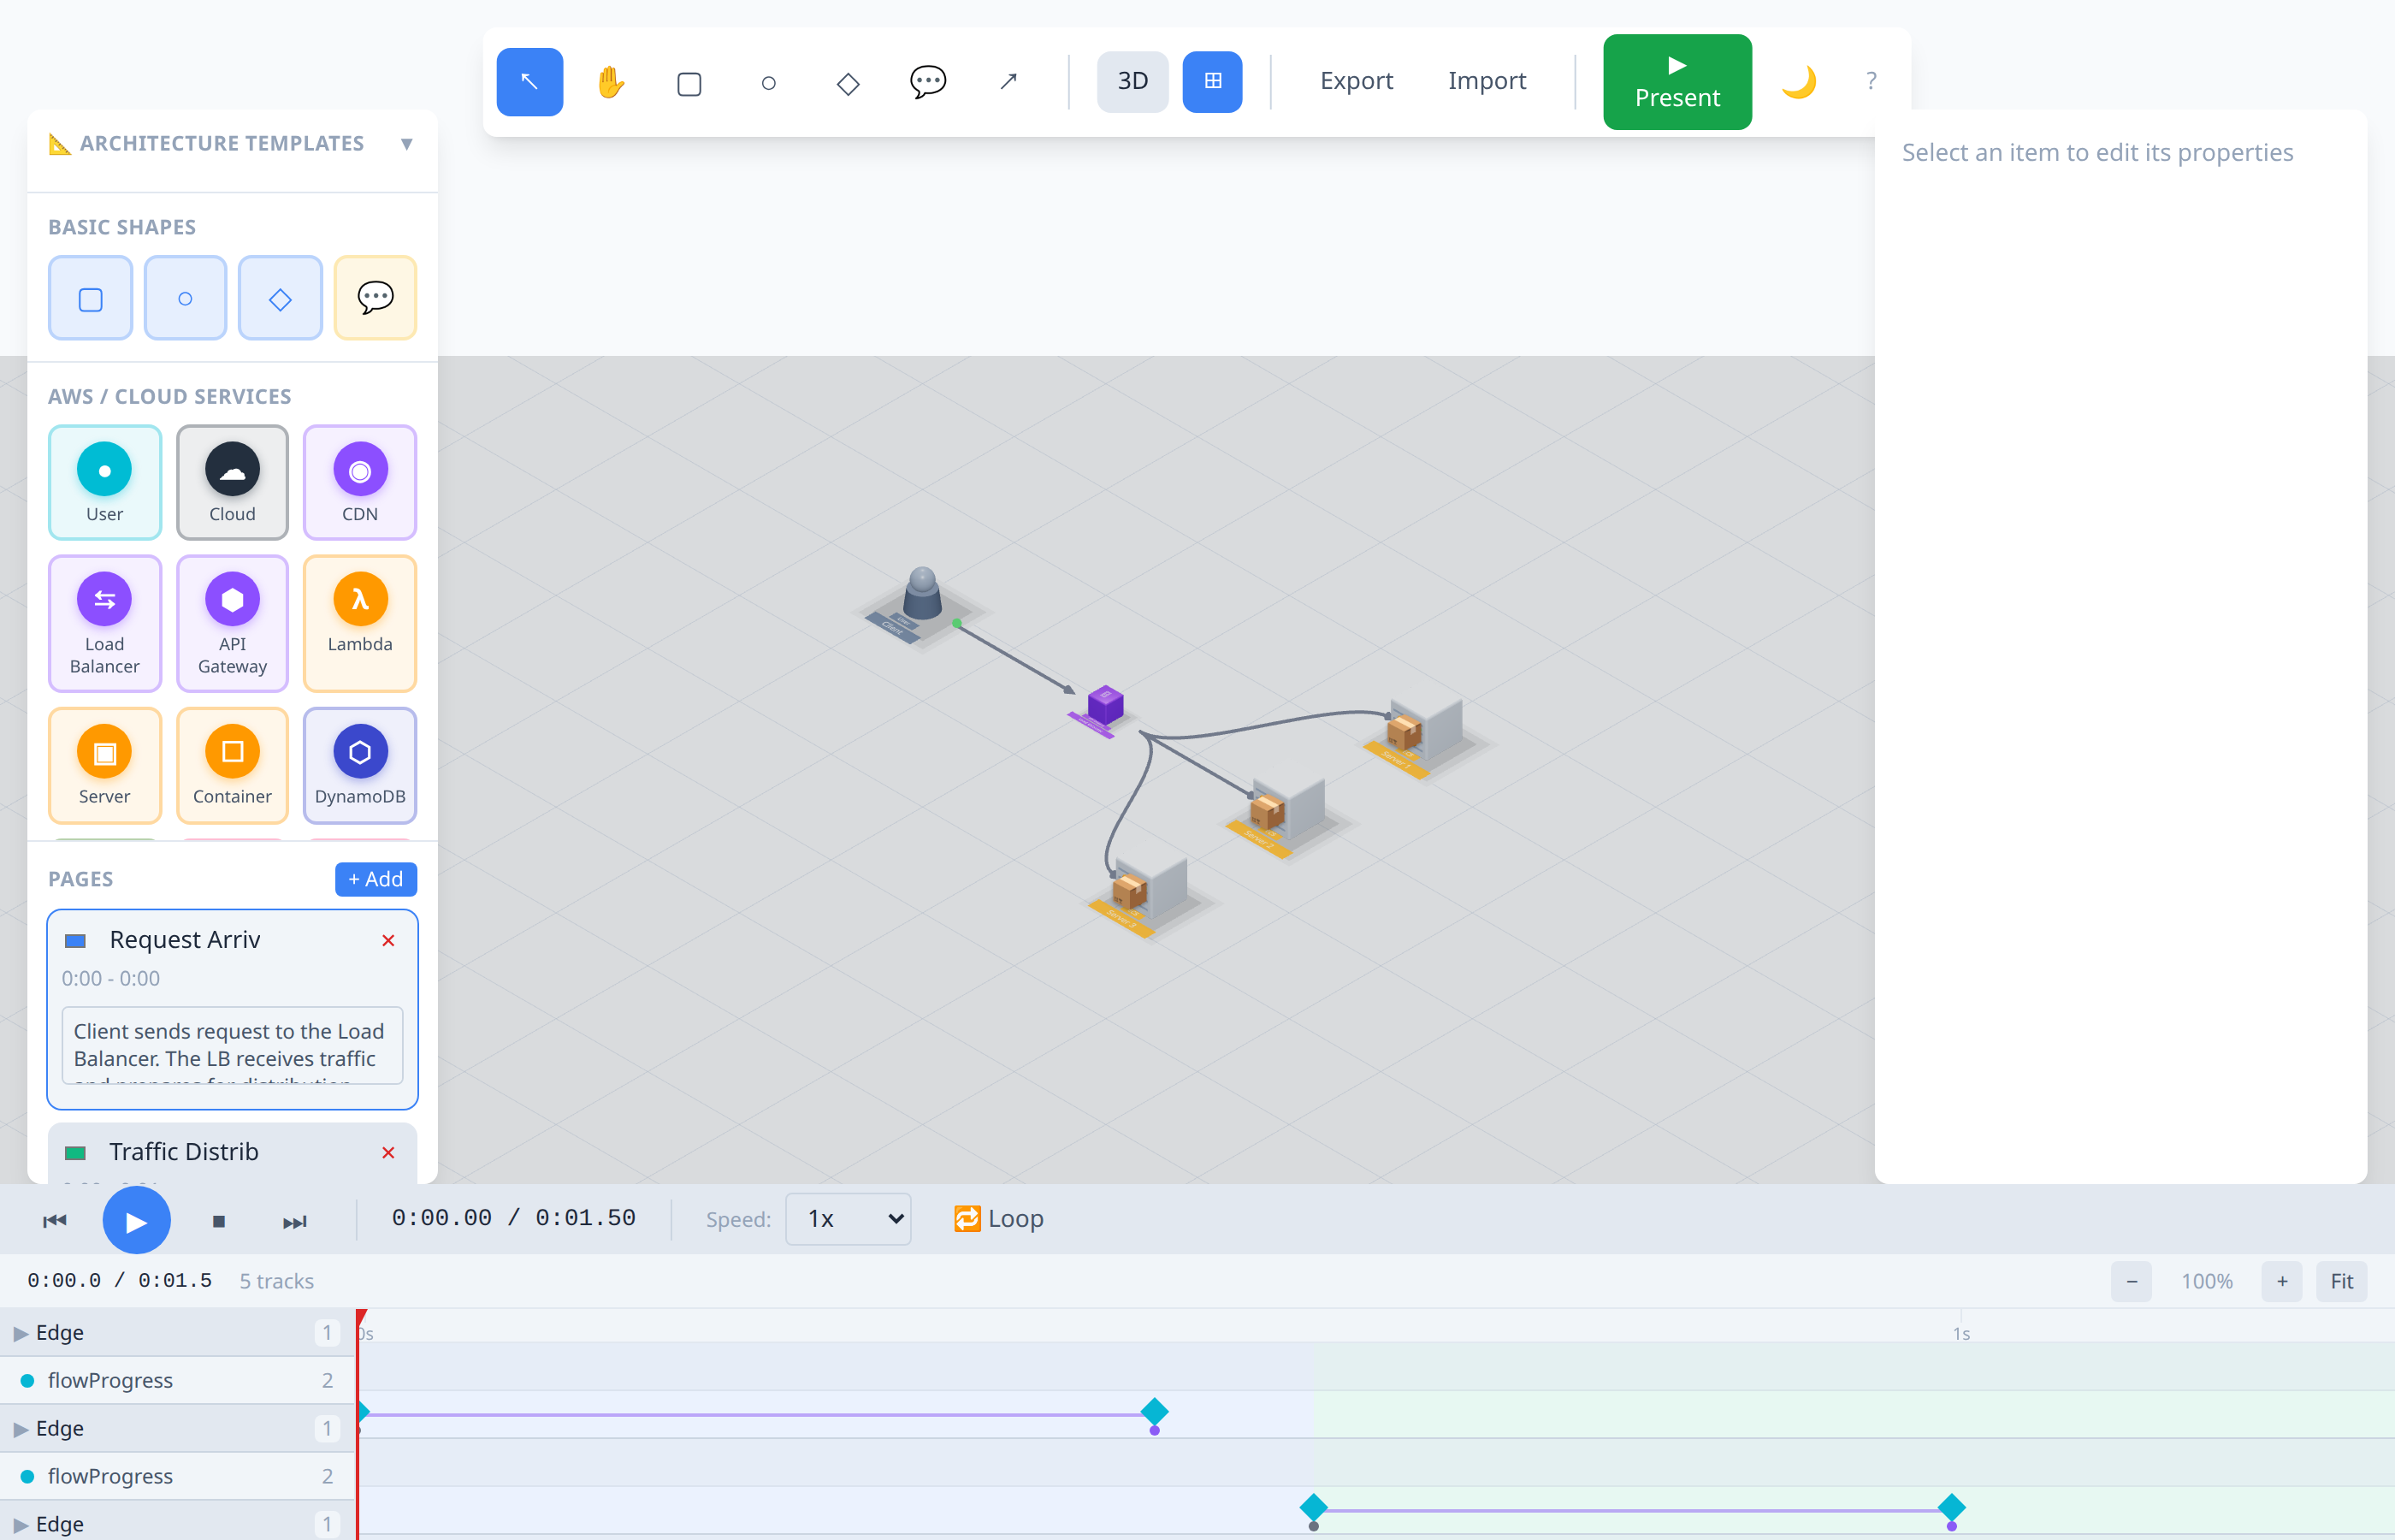Jump to previous keyframe

[55, 1220]
